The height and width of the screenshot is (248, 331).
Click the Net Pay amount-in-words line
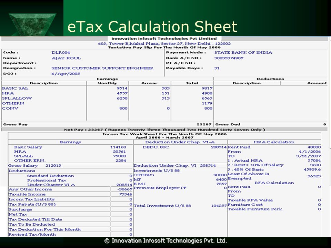click(x=164, y=130)
